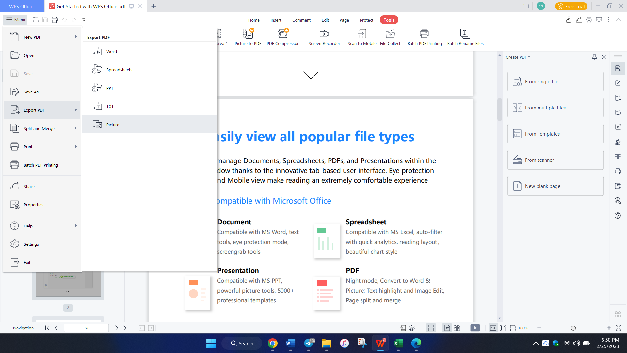Start the Screen Recorder
Image resolution: width=627 pixels, height=353 pixels.
coord(324,37)
